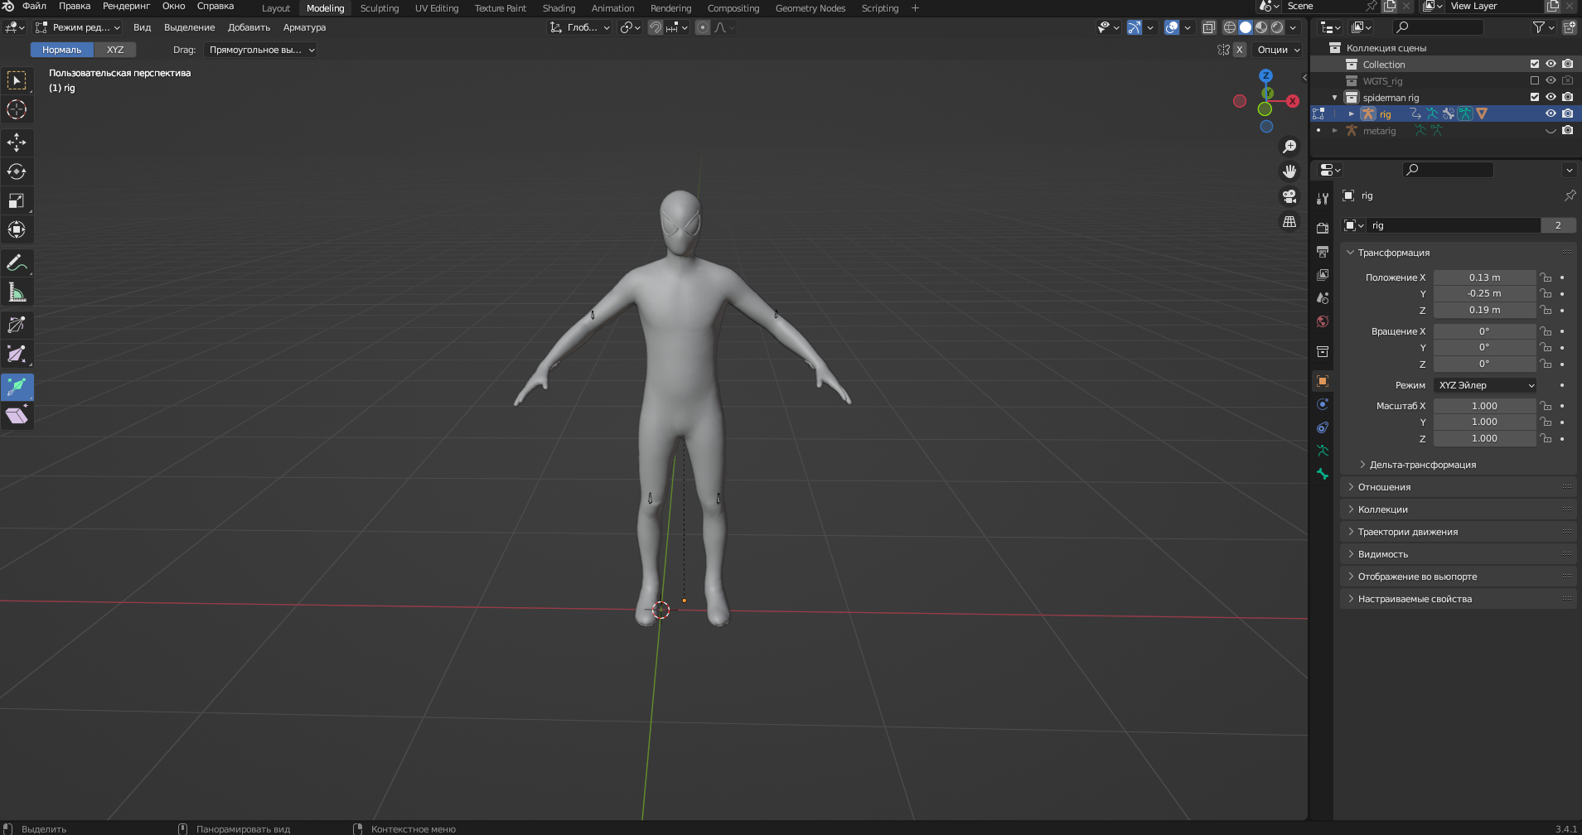Toggle X-axis mirror button
Image resolution: width=1582 pixels, height=835 pixels.
(1239, 50)
